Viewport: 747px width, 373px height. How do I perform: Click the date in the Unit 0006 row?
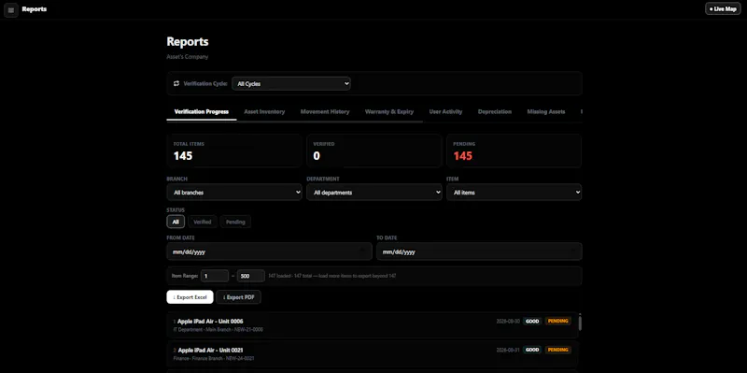click(508, 321)
